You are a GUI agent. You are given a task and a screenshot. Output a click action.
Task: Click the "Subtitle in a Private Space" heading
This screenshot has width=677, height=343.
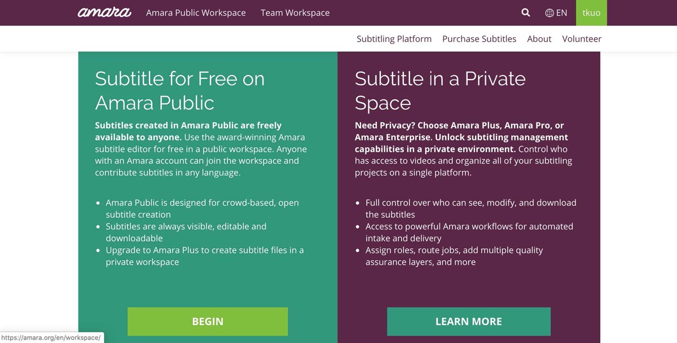pos(439,90)
